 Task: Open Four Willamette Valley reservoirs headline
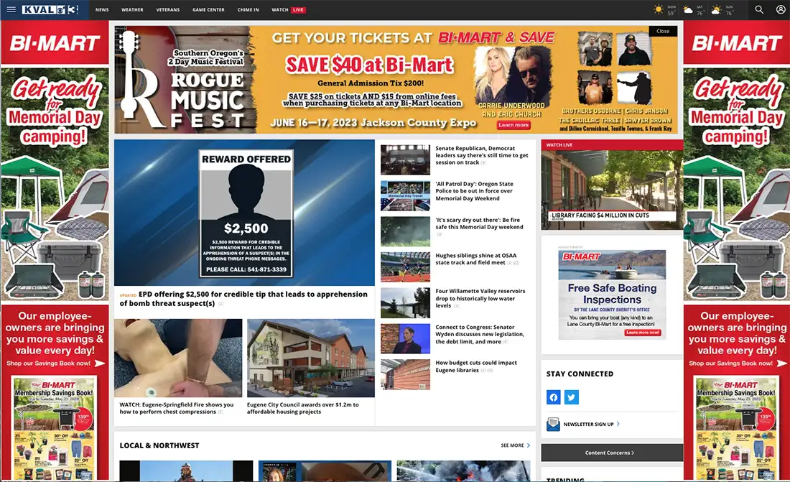pos(480,299)
